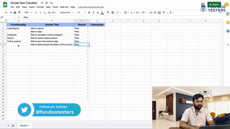Format as percent icon
The height and width of the screenshot is (129, 230).
point(40,13)
